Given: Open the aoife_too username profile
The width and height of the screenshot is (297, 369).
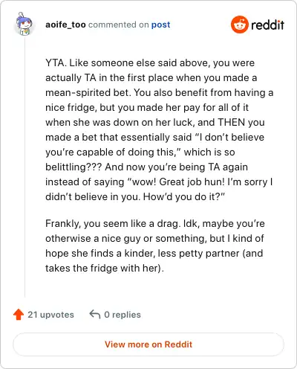Looking at the screenshot, I should coord(65,25).
